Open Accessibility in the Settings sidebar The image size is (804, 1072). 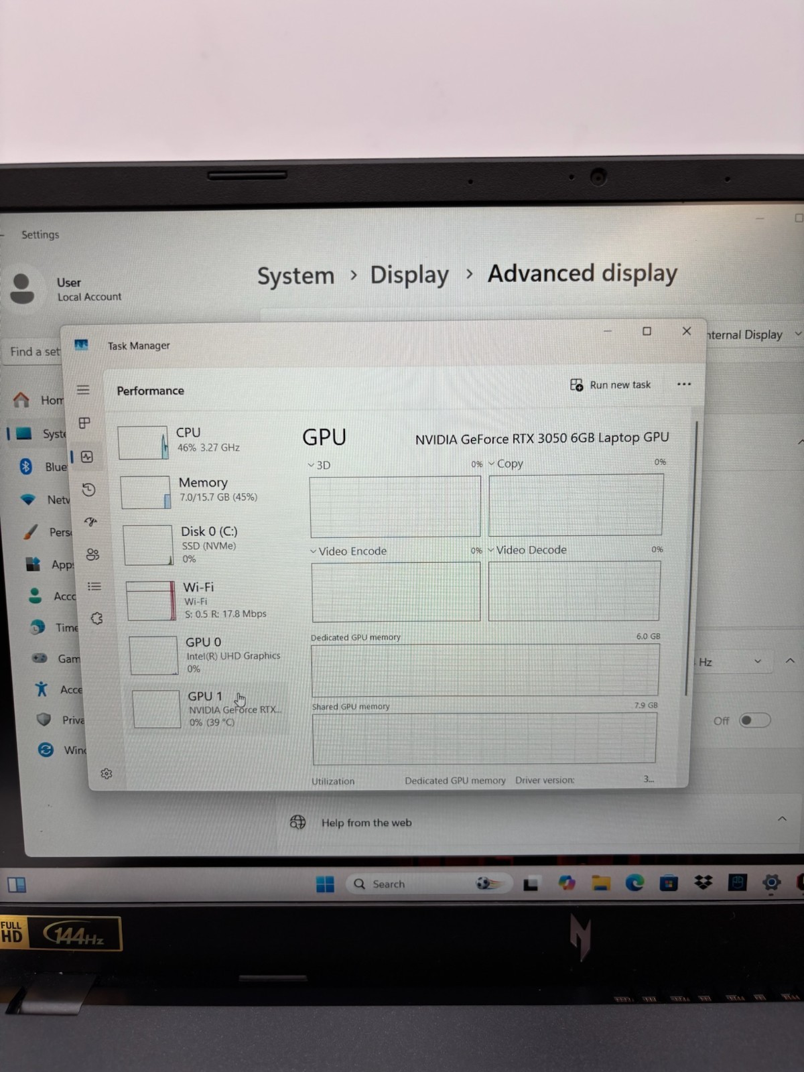coord(60,689)
